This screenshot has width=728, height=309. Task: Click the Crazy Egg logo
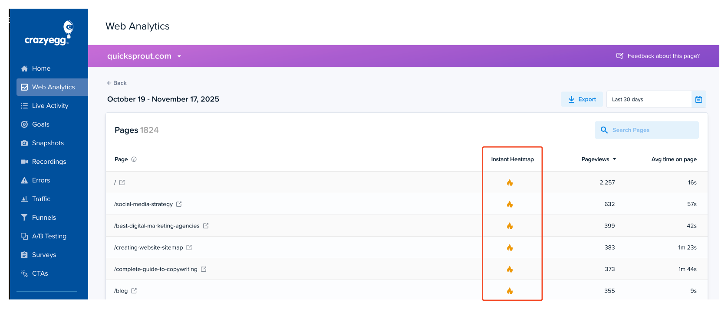[49, 34]
